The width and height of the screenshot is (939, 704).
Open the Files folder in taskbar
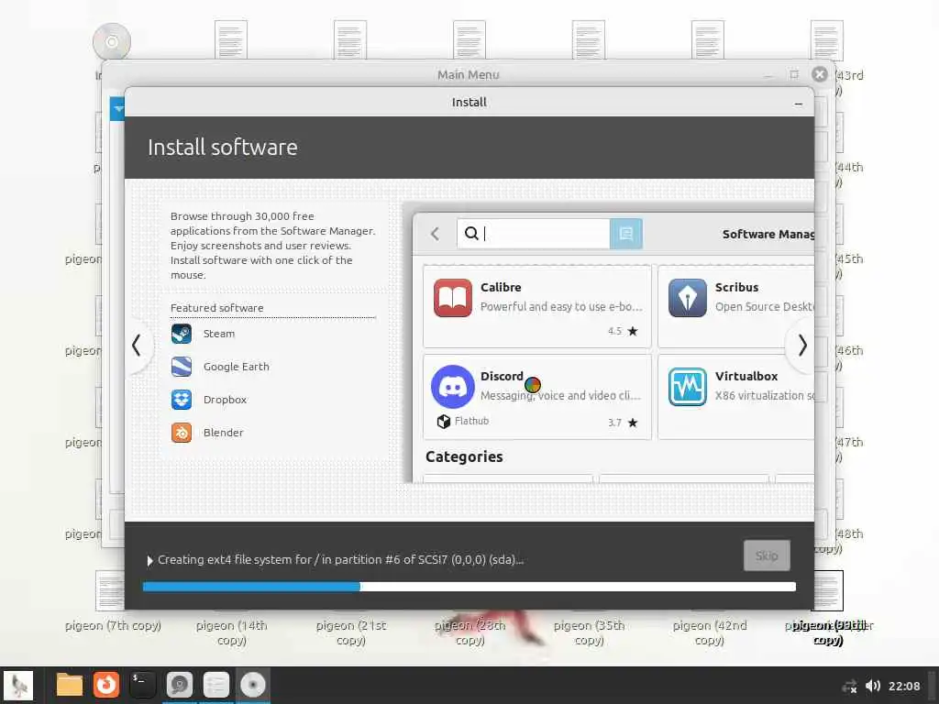[70, 685]
